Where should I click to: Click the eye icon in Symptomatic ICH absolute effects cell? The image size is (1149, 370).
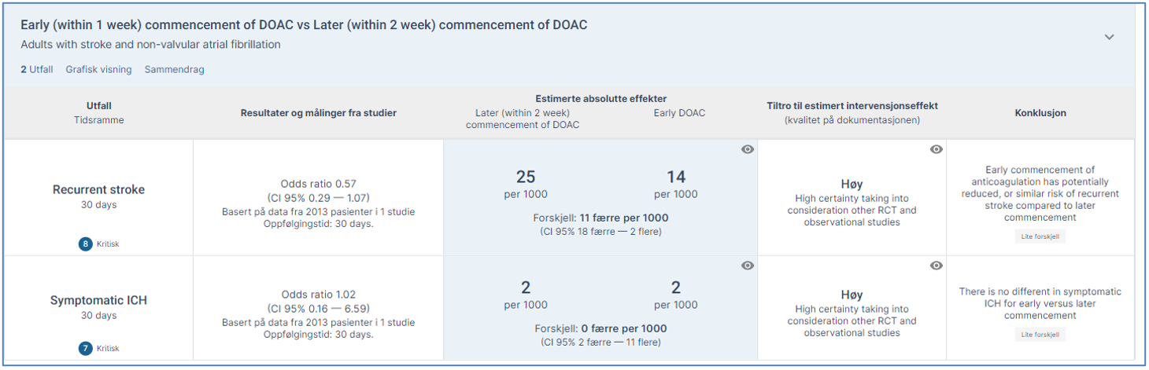click(x=748, y=266)
